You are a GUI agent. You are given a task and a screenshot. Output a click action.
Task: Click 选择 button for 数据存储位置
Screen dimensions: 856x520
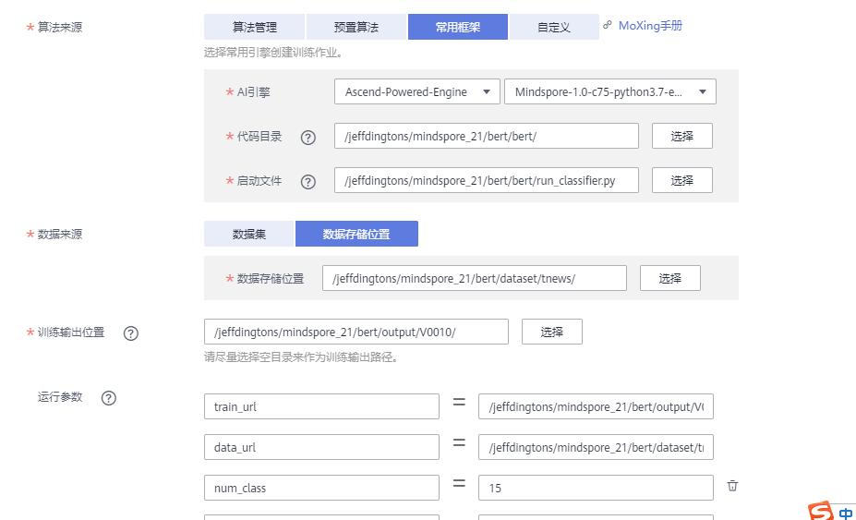[669, 278]
